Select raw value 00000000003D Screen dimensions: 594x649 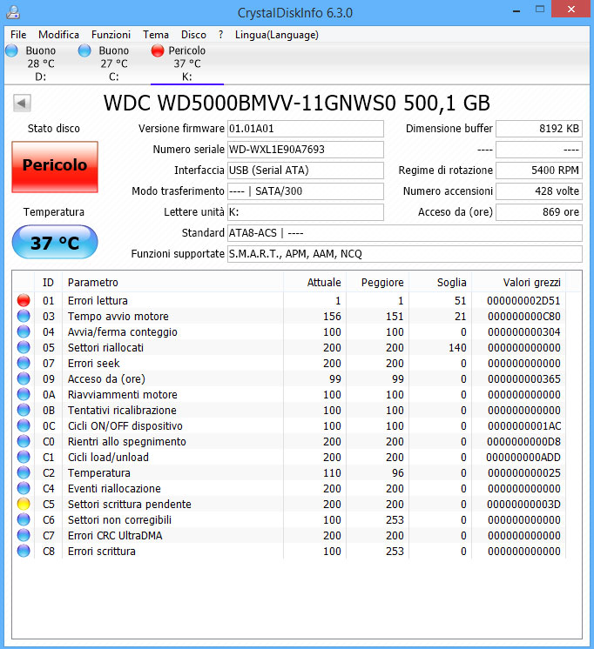tap(523, 504)
